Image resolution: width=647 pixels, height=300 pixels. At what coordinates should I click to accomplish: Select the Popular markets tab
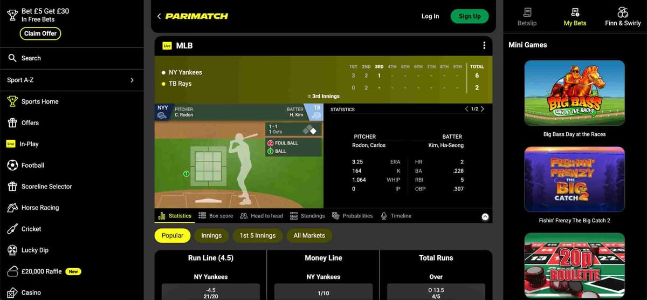(173, 236)
